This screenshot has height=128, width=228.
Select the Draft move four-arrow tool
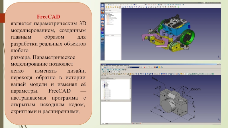(x=136, y=74)
